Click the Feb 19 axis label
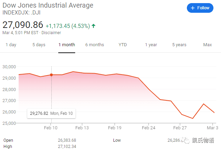Image resolution: width=221 pixels, height=150 pixels. [114, 128]
